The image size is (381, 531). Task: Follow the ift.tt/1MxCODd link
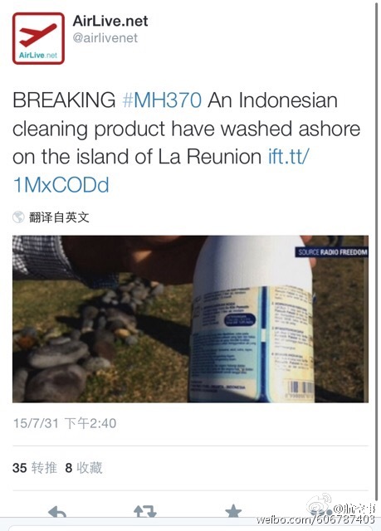point(161,171)
